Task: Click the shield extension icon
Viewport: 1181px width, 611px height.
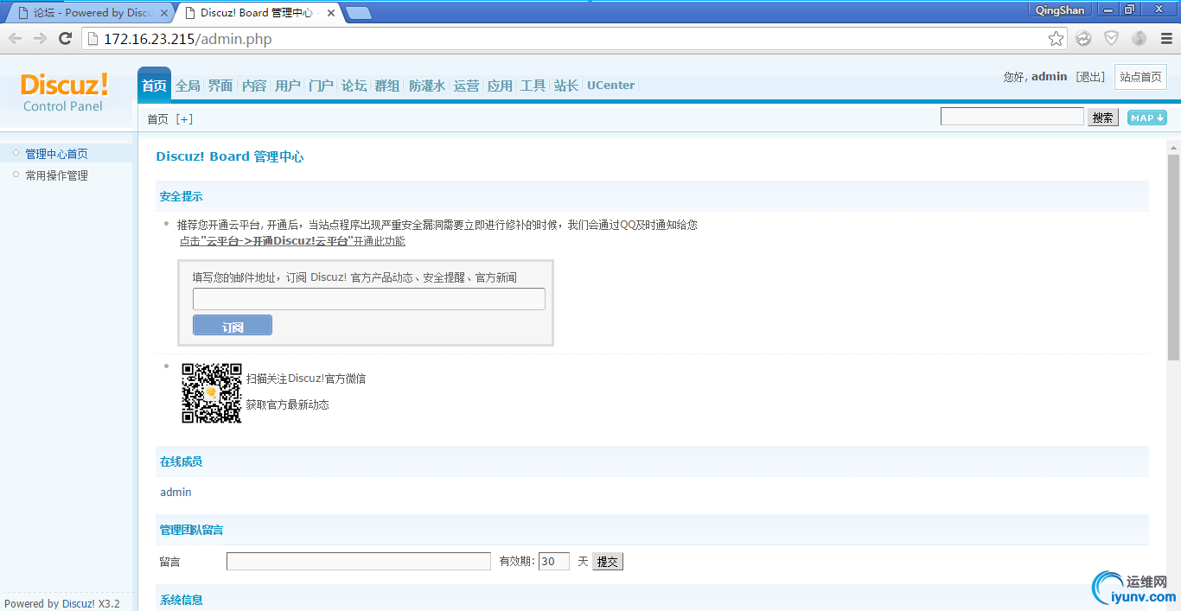Action: pos(1111,38)
